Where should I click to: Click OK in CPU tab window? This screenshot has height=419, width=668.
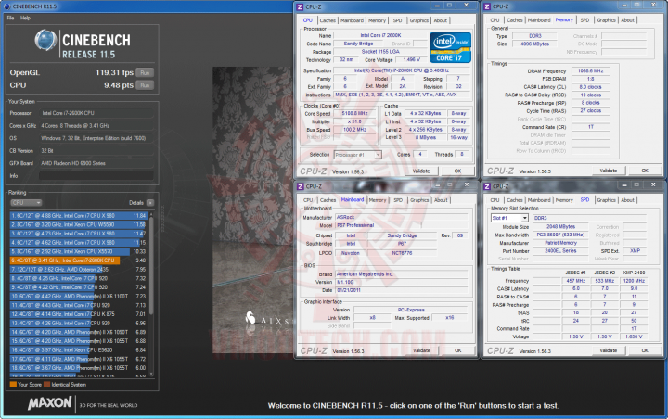[x=457, y=171]
